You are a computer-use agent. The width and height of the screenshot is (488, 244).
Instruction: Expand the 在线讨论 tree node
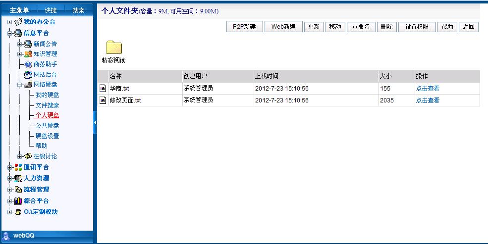tap(20, 156)
